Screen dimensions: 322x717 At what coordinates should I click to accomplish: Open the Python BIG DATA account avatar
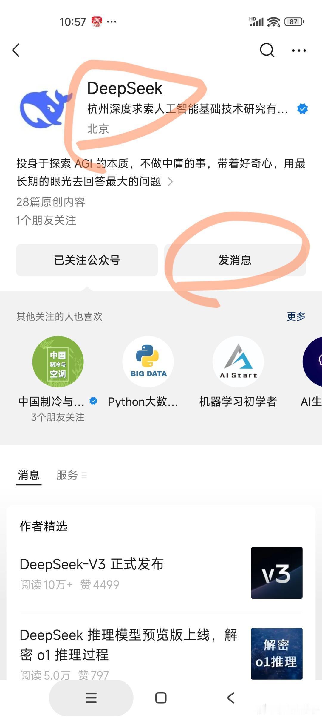tap(148, 361)
